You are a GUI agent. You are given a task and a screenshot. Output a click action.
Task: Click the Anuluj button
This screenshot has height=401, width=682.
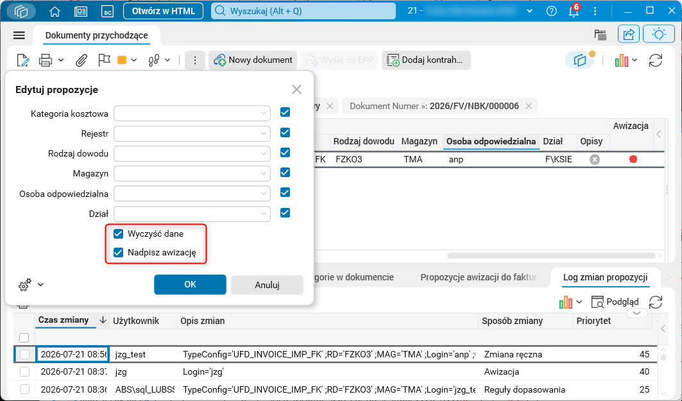coord(267,285)
